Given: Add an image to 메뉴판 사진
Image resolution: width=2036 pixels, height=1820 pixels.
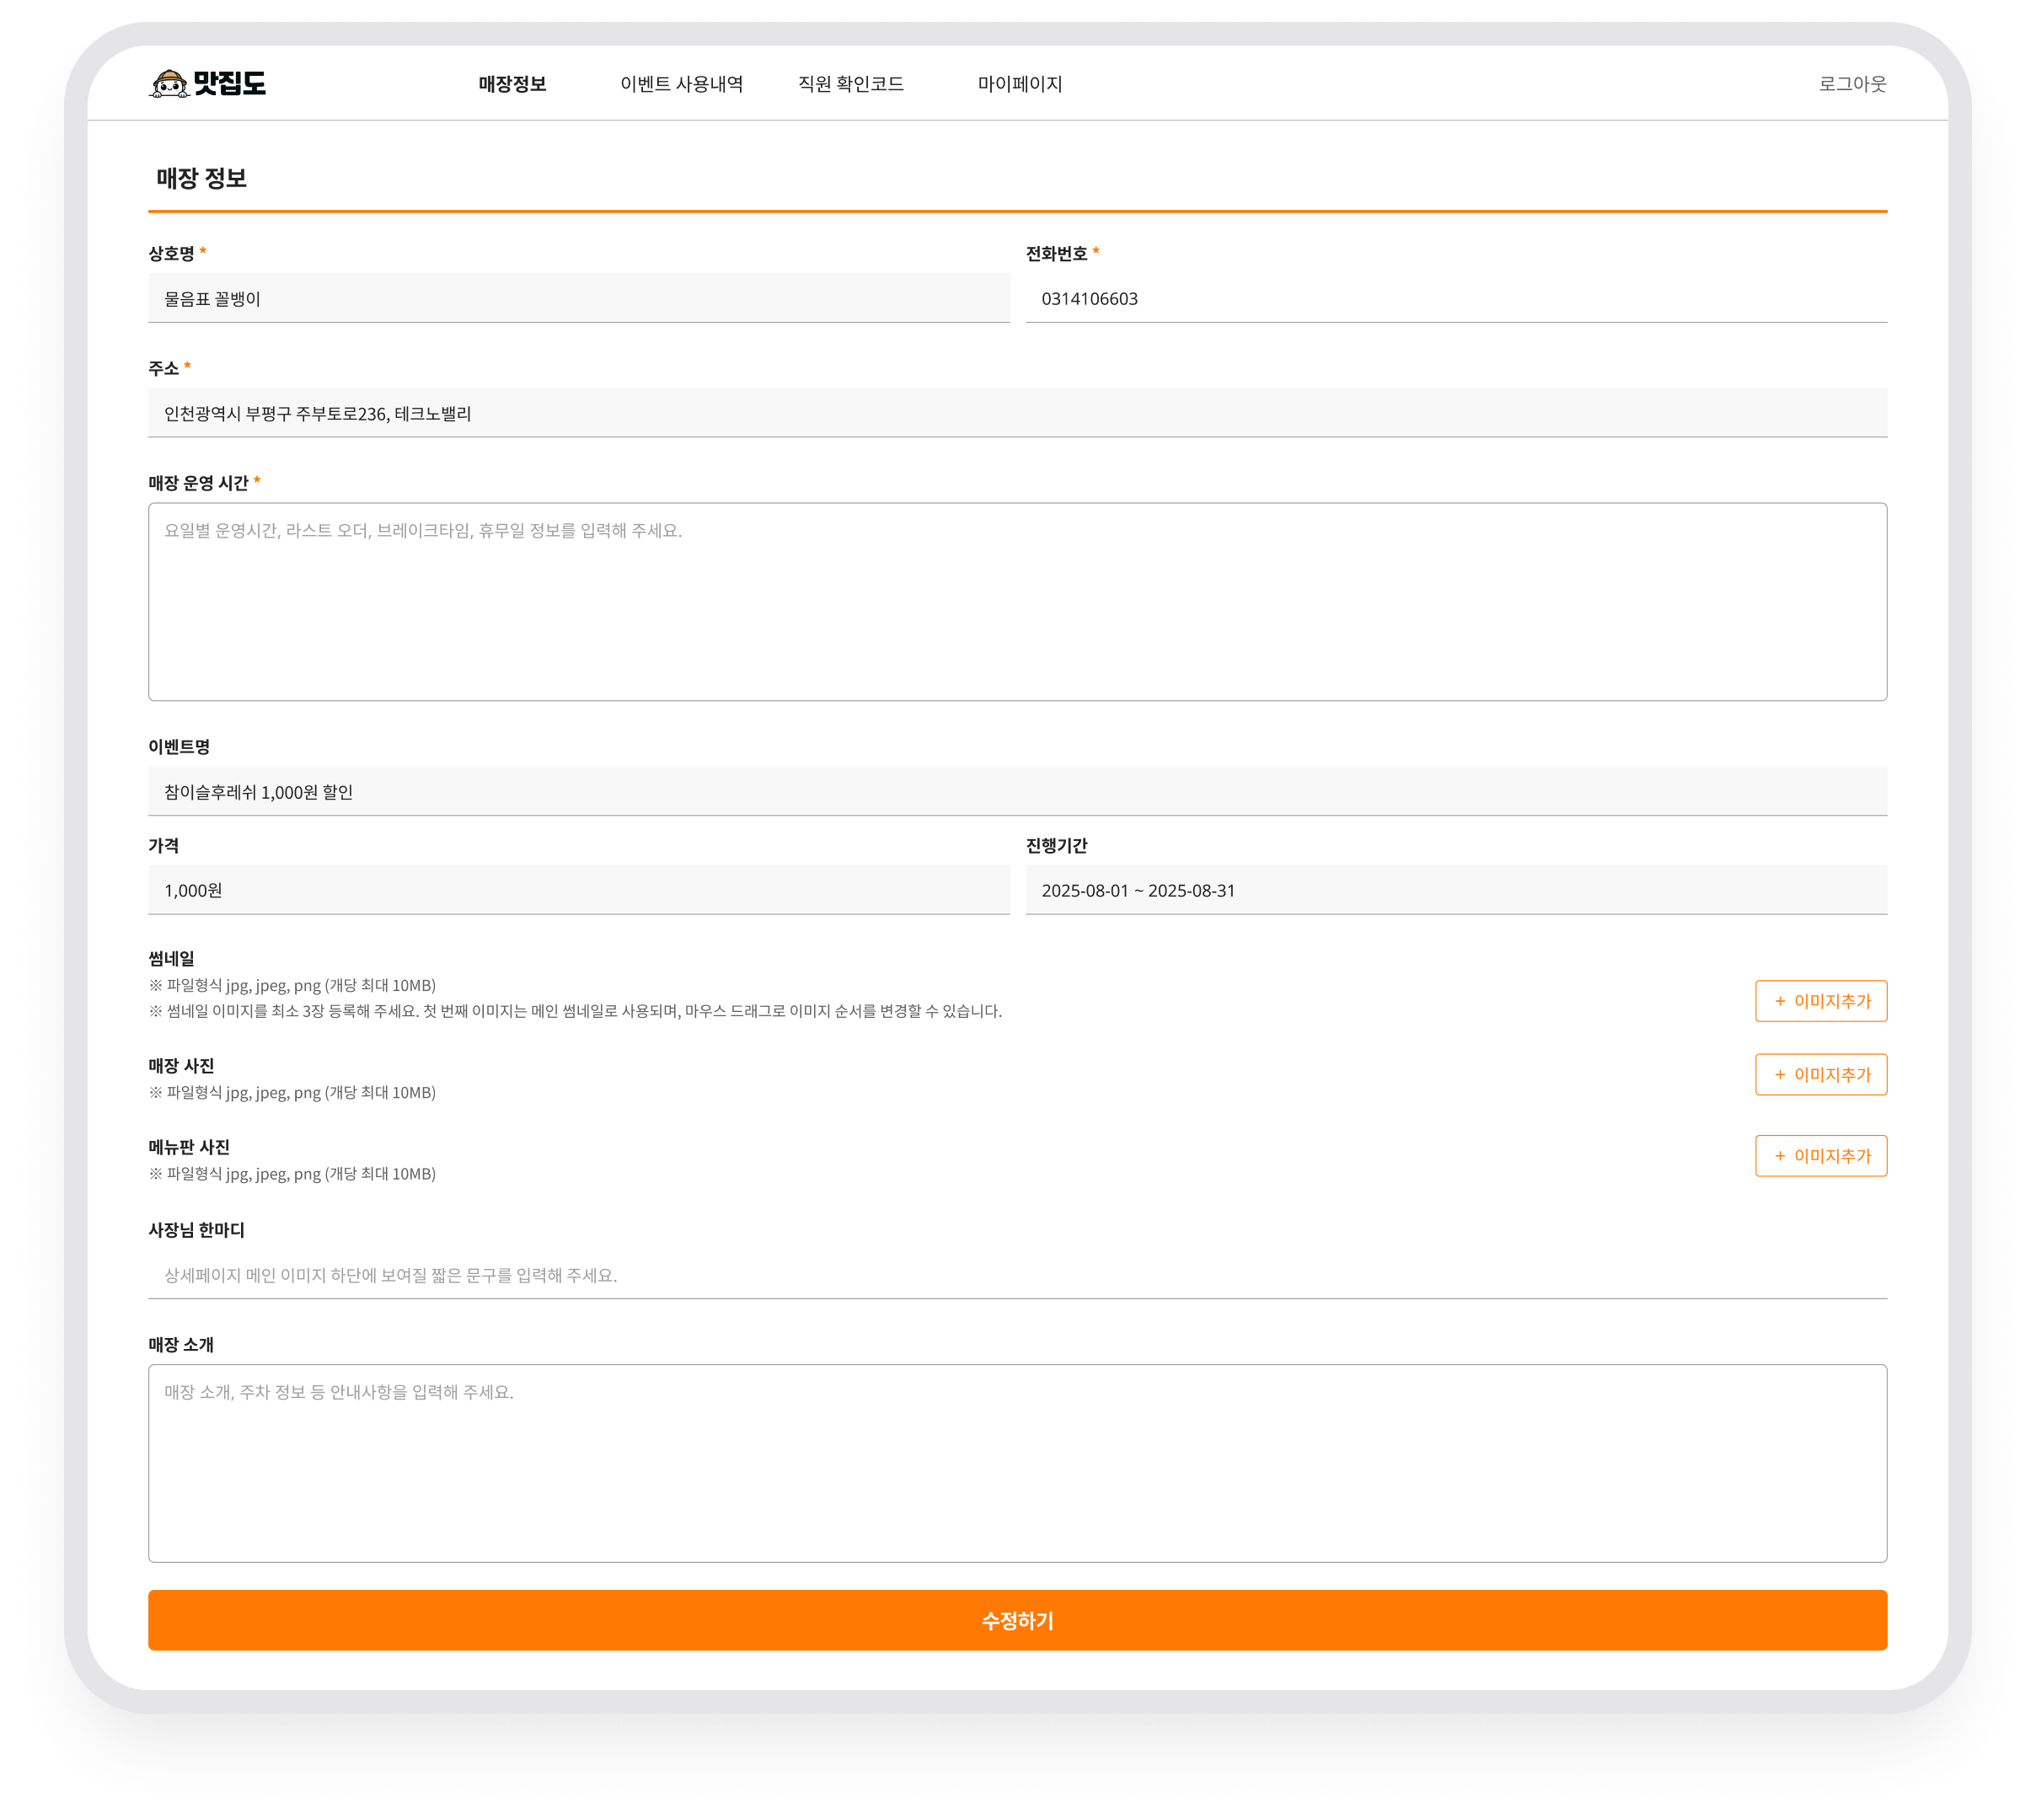Looking at the screenshot, I should coord(1821,1156).
